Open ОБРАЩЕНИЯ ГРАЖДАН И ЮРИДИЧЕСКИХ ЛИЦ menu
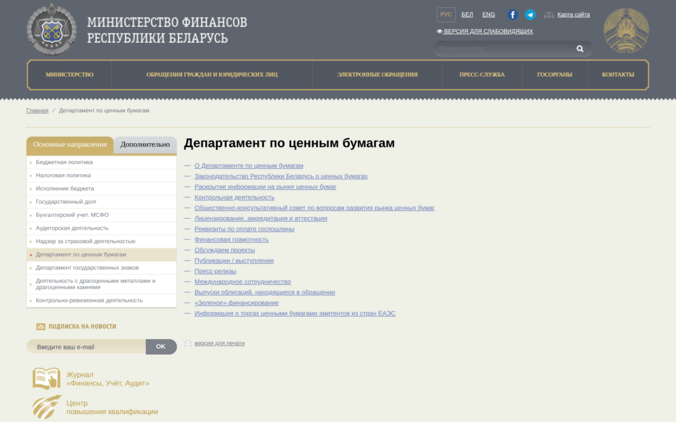 212,75
